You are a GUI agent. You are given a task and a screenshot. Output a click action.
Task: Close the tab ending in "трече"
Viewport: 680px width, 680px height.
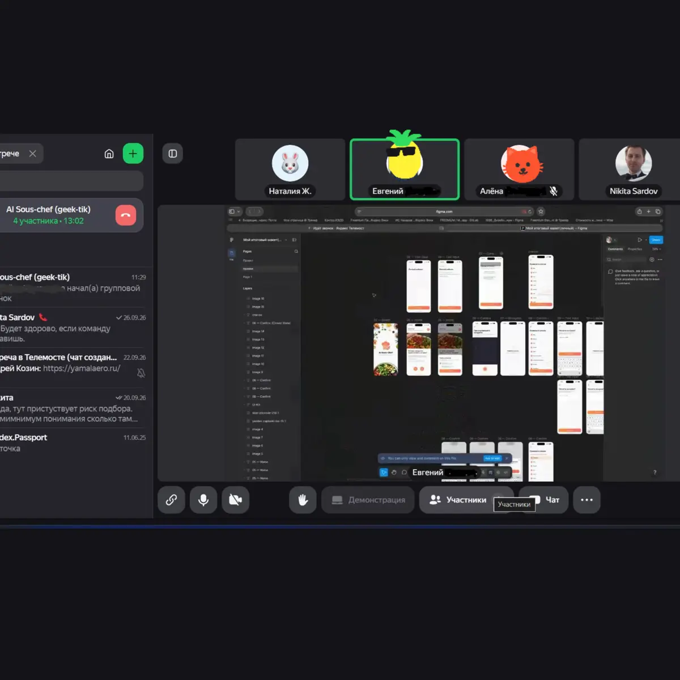tap(33, 154)
